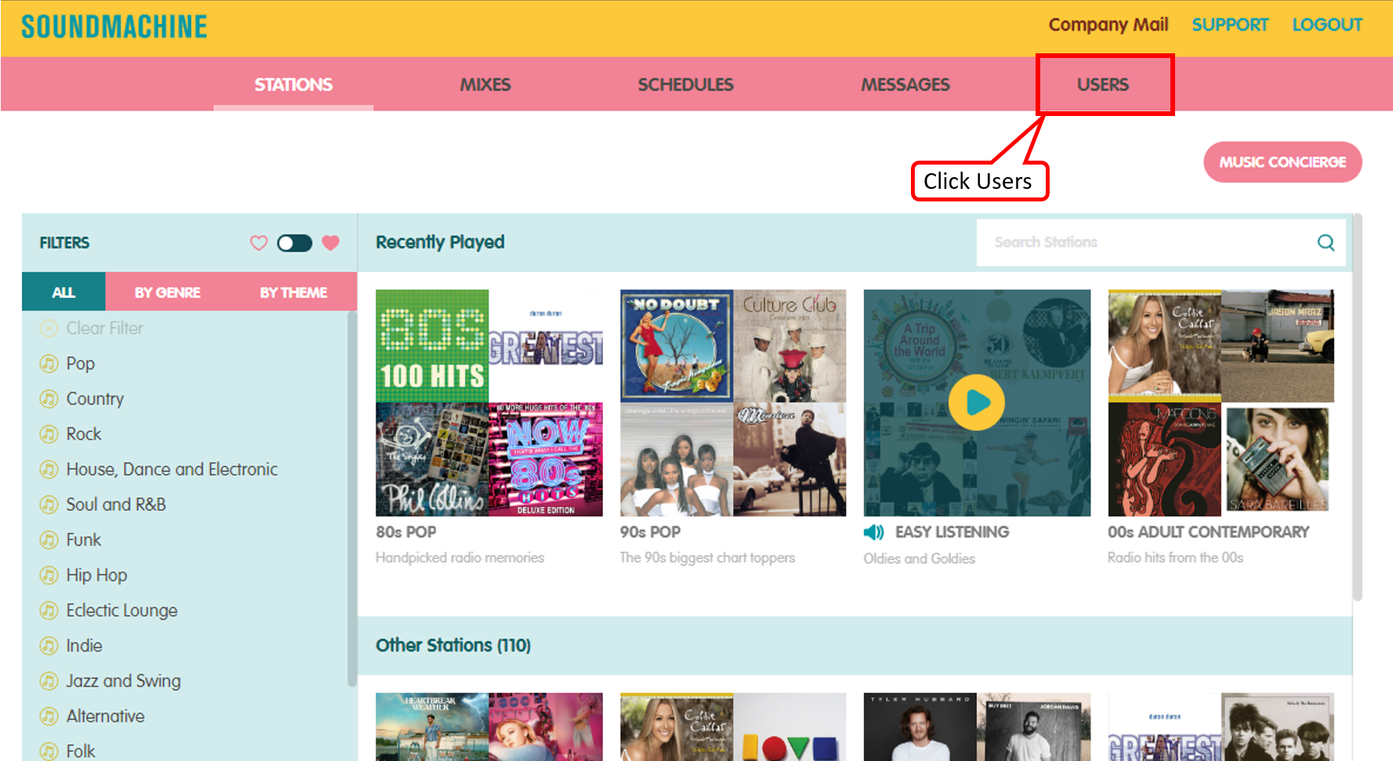This screenshot has width=1393, height=761.
Task: Click the filled heart icon in Filters
Action: (331, 243)
